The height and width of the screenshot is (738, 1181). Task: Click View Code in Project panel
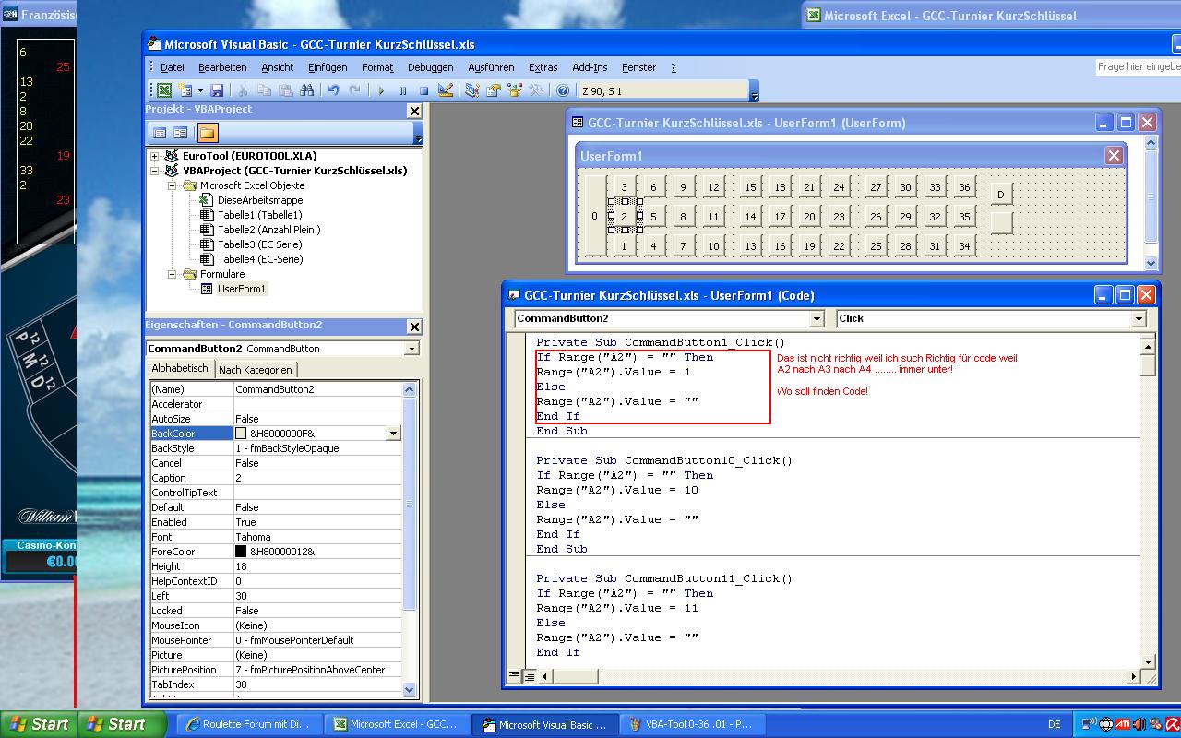coord(160,133)
